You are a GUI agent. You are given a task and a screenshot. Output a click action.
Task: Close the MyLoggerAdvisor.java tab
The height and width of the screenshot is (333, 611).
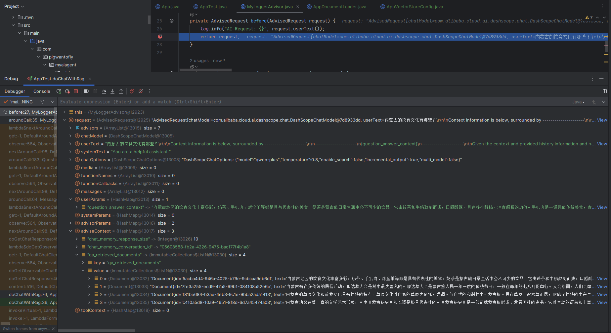298,7
